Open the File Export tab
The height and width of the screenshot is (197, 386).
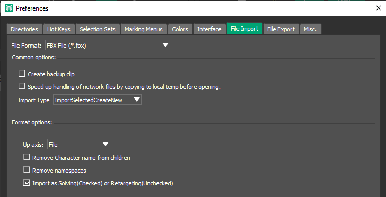pyautogui.click(x=281, y=29)
